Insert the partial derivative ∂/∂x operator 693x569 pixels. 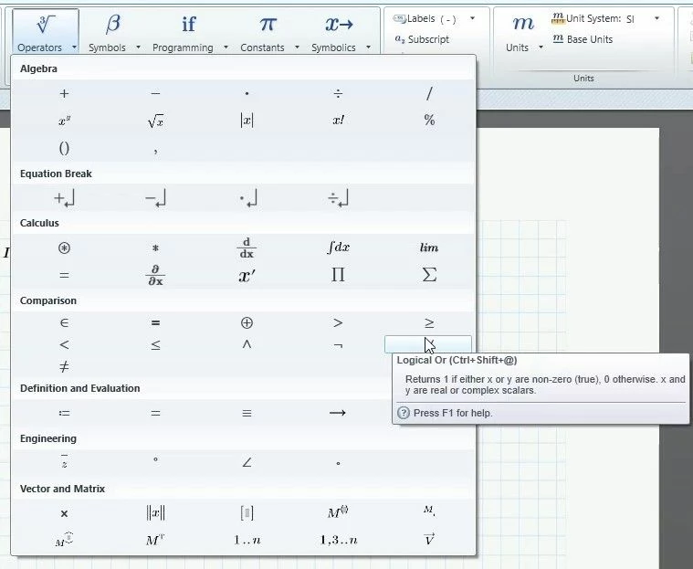(x=155, y=276)
